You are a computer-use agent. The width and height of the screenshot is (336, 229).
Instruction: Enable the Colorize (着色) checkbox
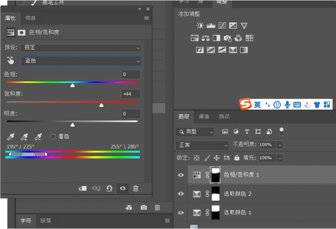[x=53, y=137]
